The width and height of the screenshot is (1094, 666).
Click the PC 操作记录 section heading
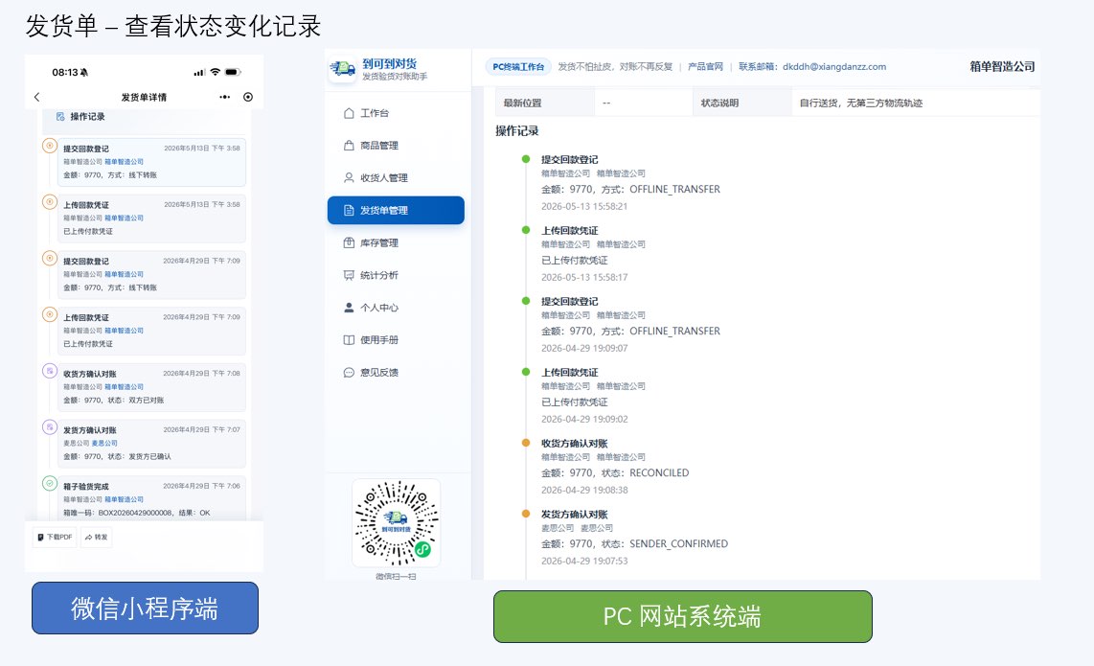click(517, 130)
